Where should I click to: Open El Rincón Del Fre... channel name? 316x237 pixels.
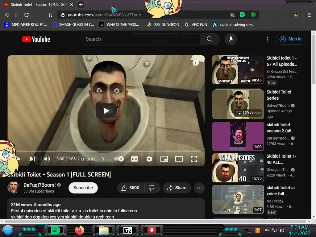tap(281, 71)
